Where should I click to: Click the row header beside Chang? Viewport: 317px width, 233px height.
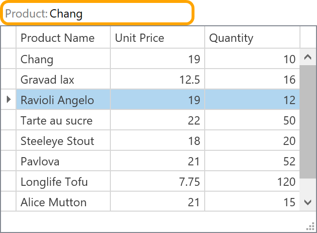8,59
